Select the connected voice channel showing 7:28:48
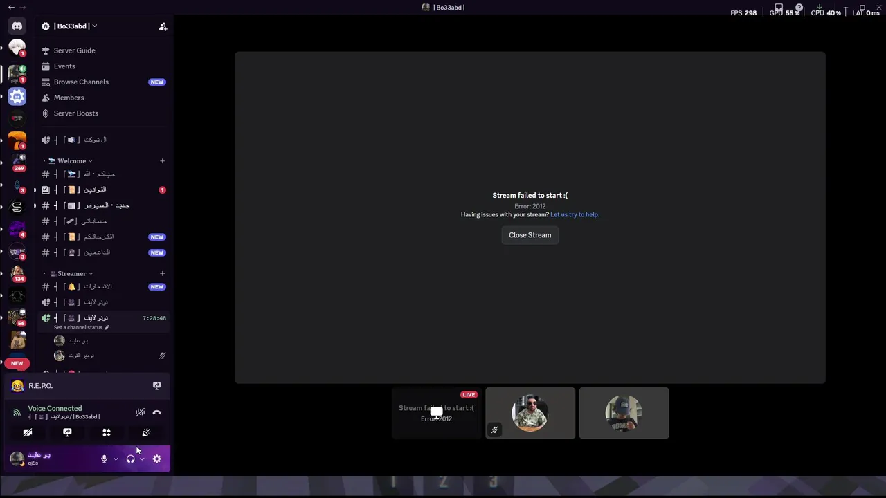Screen dimensions: 886x498 click(104, 318)
